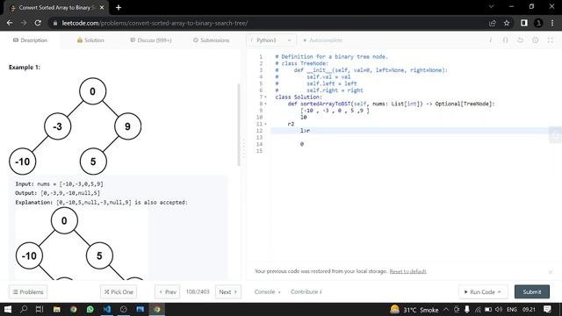Screen dimensions: 562x316
Task: Collapse the class Solution fold arrow
Action: coord(265,97)
